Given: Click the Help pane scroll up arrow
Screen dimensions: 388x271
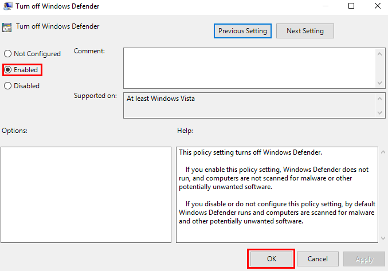Looking at the screenshot, I should pyautogui.click(x=383, y=152).
